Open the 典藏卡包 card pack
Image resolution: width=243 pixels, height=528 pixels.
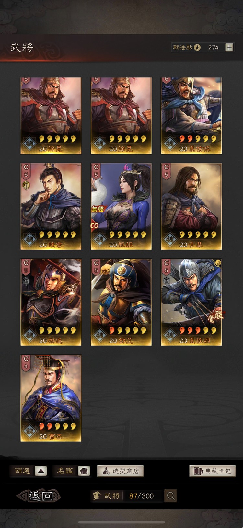tap(213, 471)
